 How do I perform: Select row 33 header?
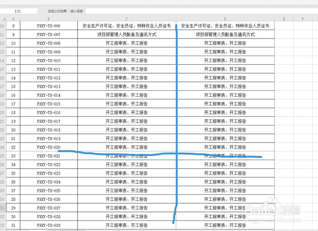click(x=3, y=225)
